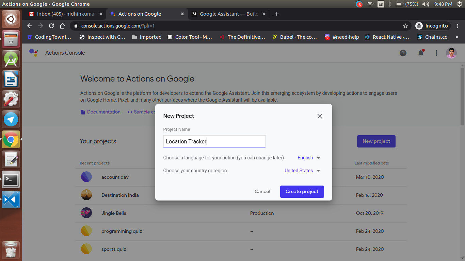
Task: Cancel the New Project dialog
Action: [x=262, y=191]
